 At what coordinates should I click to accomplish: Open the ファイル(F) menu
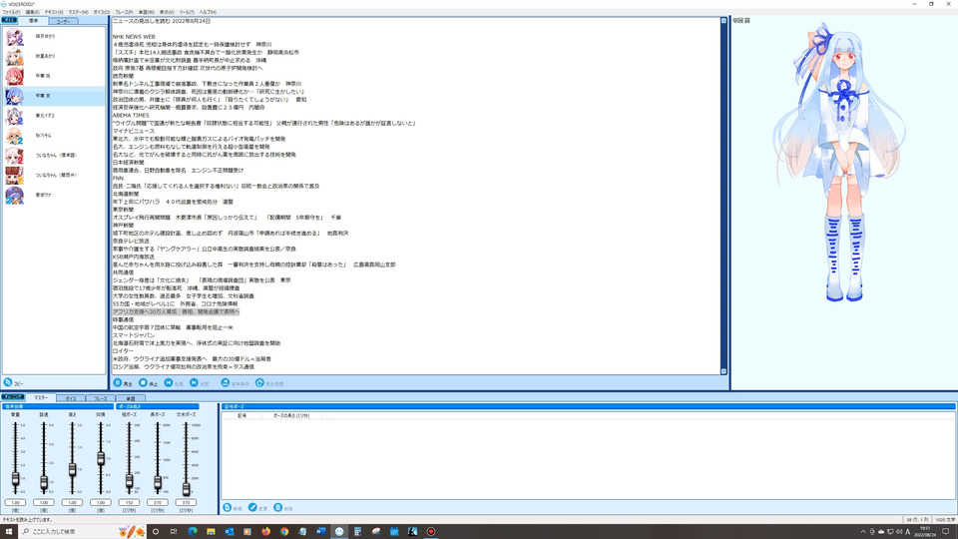(11, 12)
